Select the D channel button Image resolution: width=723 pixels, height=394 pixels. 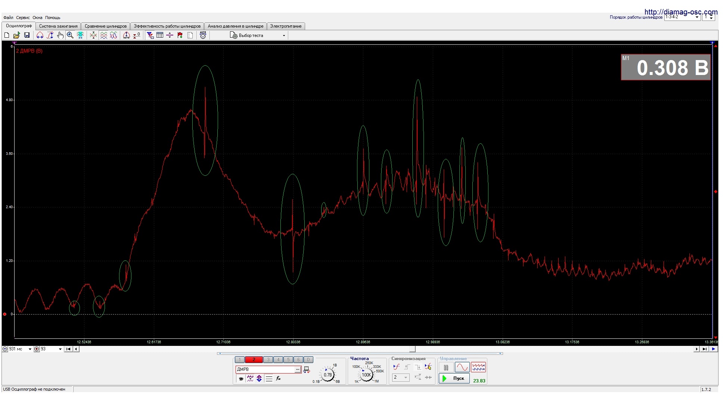tap(308, 360)
